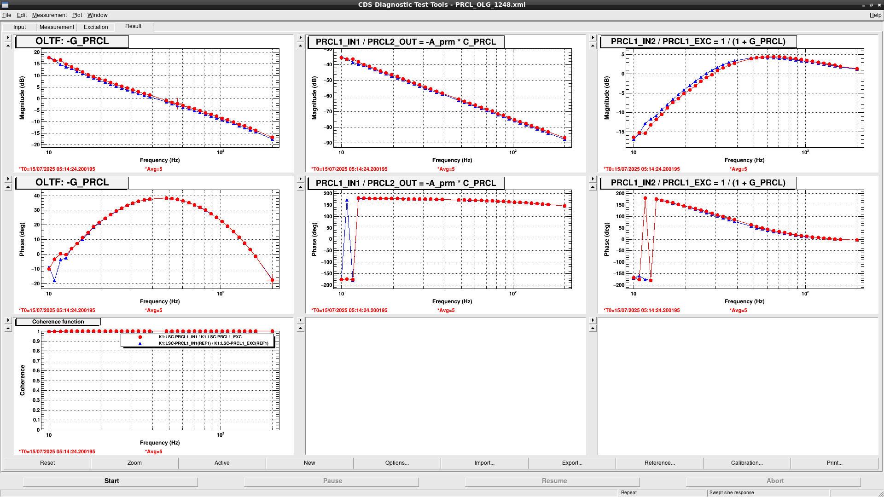The height and width of the screenshot is (497, 884).
Task: Click legend entry 'K1:LSC-PRCL1_IN1(REF1) / K1:LSC-PRCL1_EXC(REF1)'
Action: pos(213,343)
